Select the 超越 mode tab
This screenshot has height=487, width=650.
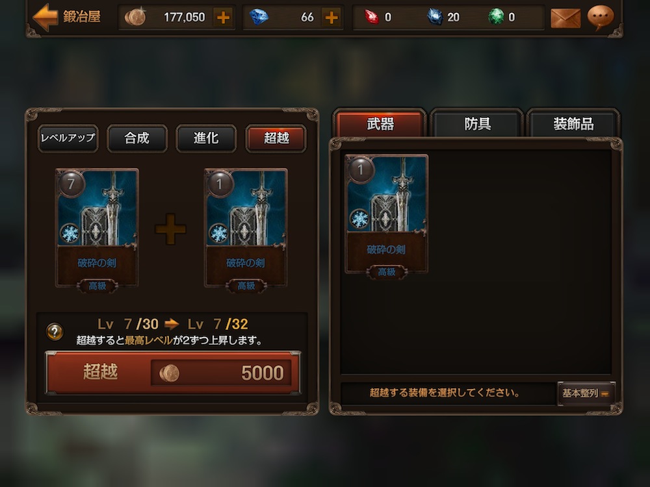click(x=276, y=138)
